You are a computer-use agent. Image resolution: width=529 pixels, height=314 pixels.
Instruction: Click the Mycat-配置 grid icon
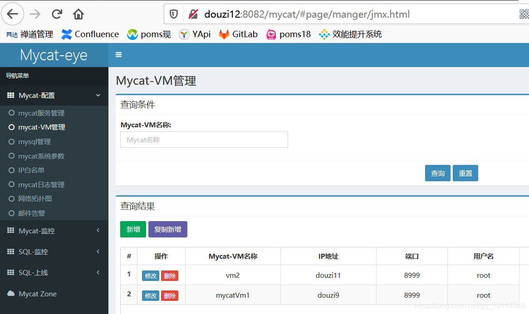point(11,95)
